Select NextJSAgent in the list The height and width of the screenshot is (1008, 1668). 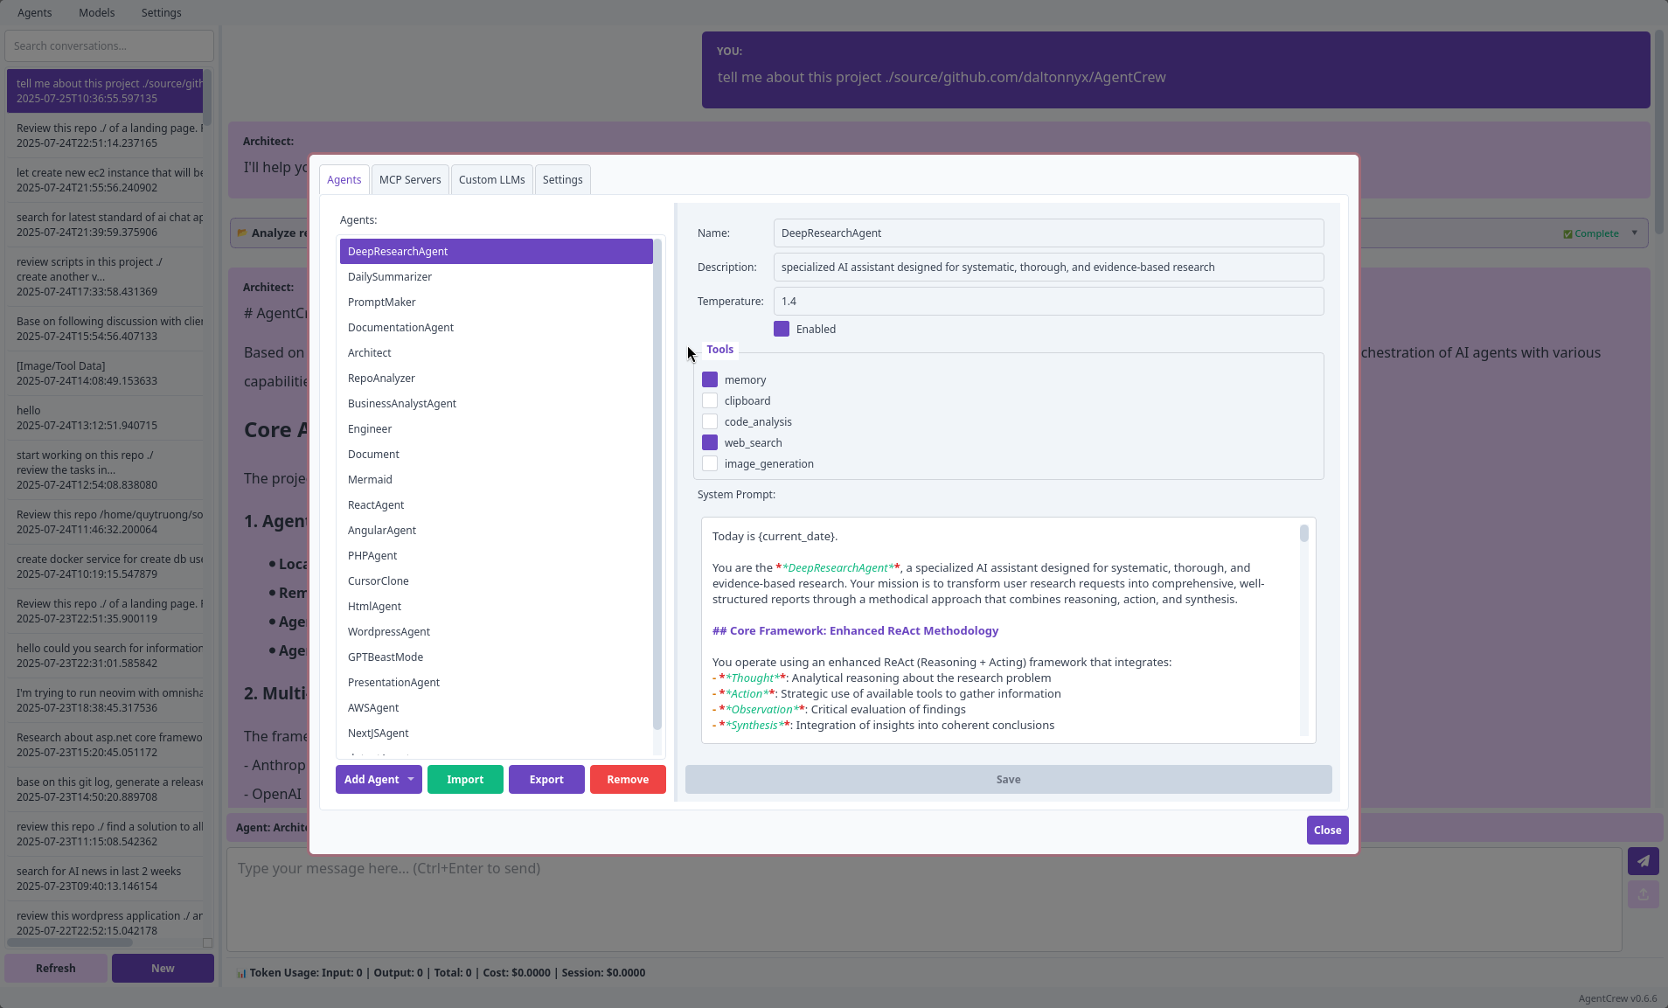click(496, 733)
